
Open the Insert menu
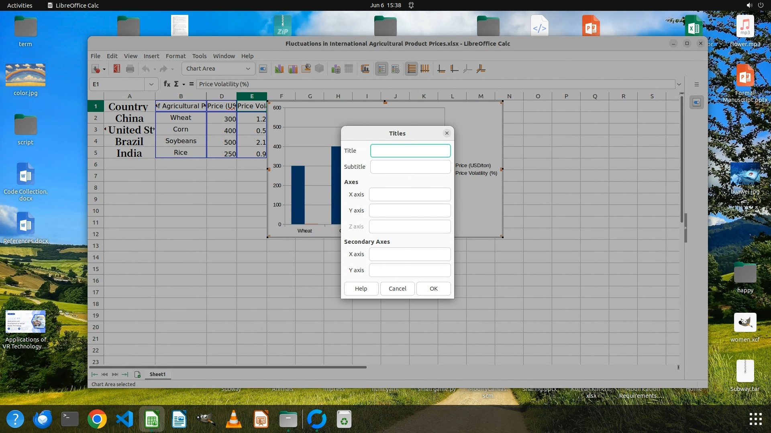[151, 56]
